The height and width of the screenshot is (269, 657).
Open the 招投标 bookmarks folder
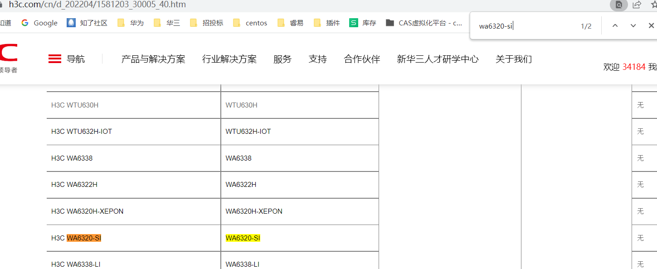pos(207,23)
